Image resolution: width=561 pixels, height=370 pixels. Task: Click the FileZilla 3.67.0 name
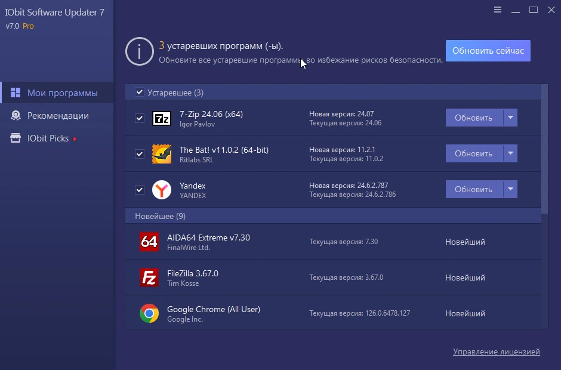pyautogui.click(x=193, y=273)
